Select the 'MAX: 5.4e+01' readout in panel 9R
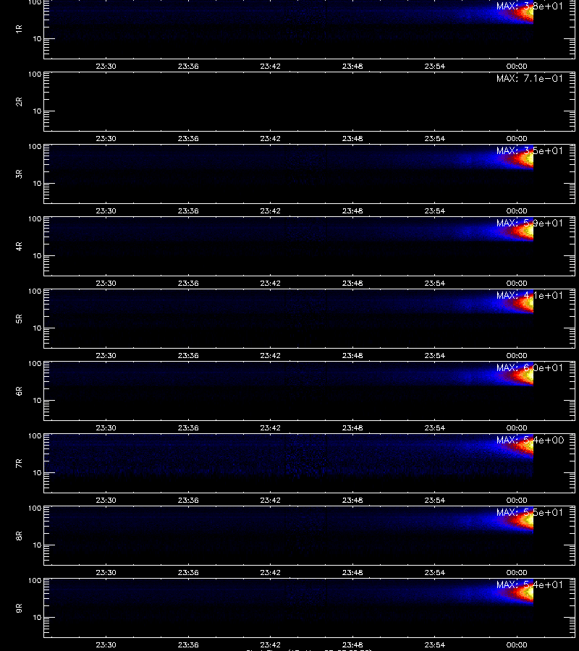Viewport: 579px width, 651px height. pos(530,584)
